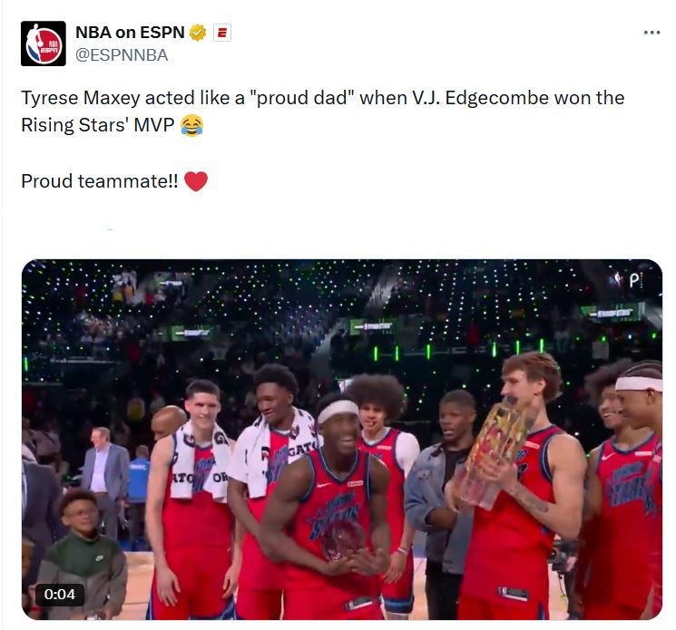The width and height of the screenshot is (676, 630).
Task: Click the laughing-crying emoji in the tweet
Action: pyautogui.click(x=191, y=126)
